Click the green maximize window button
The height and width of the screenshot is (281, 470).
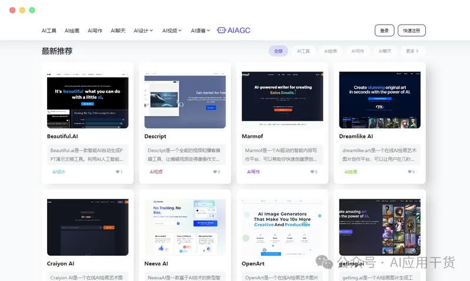pyautogui.click(x=32, y=10)
